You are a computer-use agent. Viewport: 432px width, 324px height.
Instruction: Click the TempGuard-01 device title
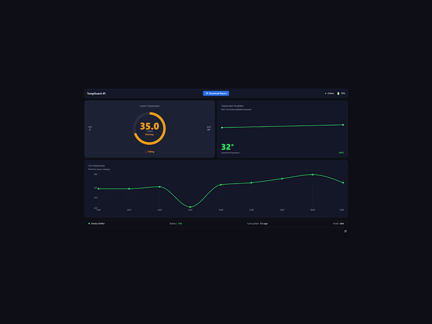pos(96,93)
